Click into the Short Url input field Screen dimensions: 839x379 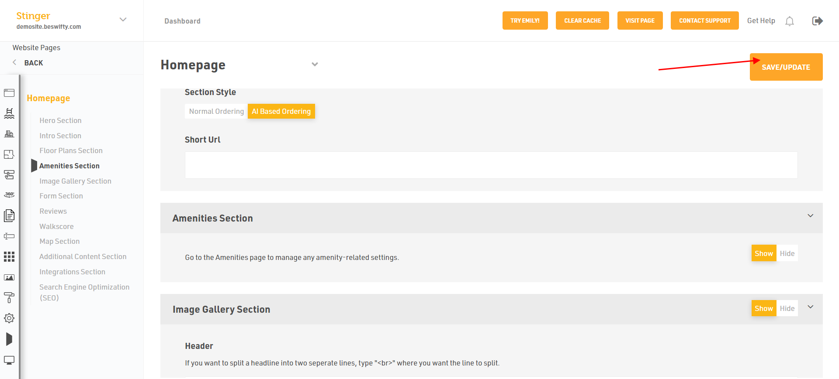tap(491, 165)
